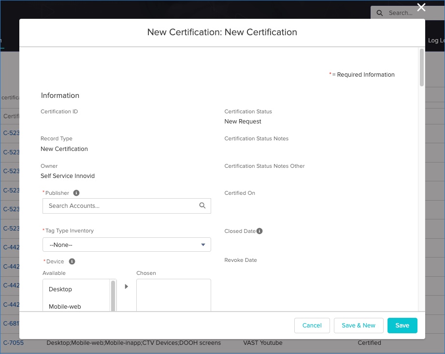Click the search magnifier icon in top bar
Image resolution: width=445 pixels, height=354 pixels.
(x=379, y=13)
